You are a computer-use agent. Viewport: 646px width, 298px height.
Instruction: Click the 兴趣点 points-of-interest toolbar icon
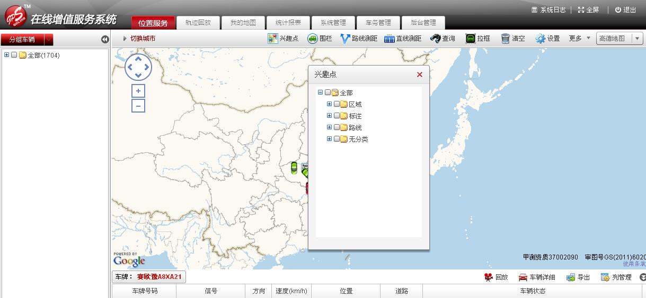pos(273,39)
